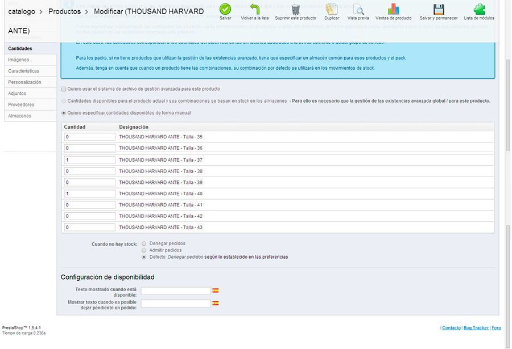Open the Bug Tracker footer link
The height and width of the screenshot is (349, 512).
pos(476,328)
